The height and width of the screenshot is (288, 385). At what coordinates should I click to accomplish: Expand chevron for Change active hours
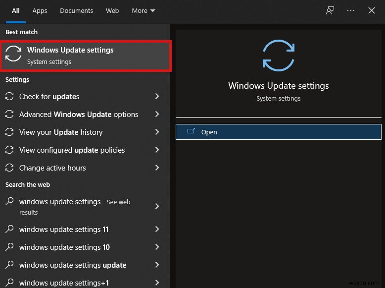pyautogui.click(x=157, y=168)
